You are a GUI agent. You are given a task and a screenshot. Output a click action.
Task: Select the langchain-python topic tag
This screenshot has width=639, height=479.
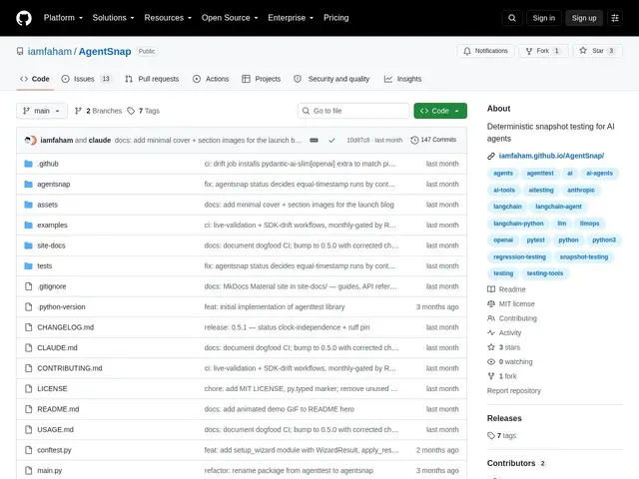point(518,224)
